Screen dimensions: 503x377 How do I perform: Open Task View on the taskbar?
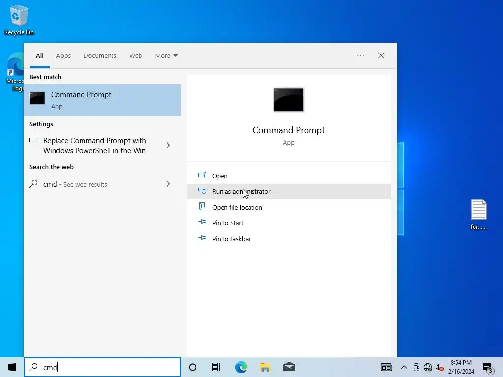(216, 367)
